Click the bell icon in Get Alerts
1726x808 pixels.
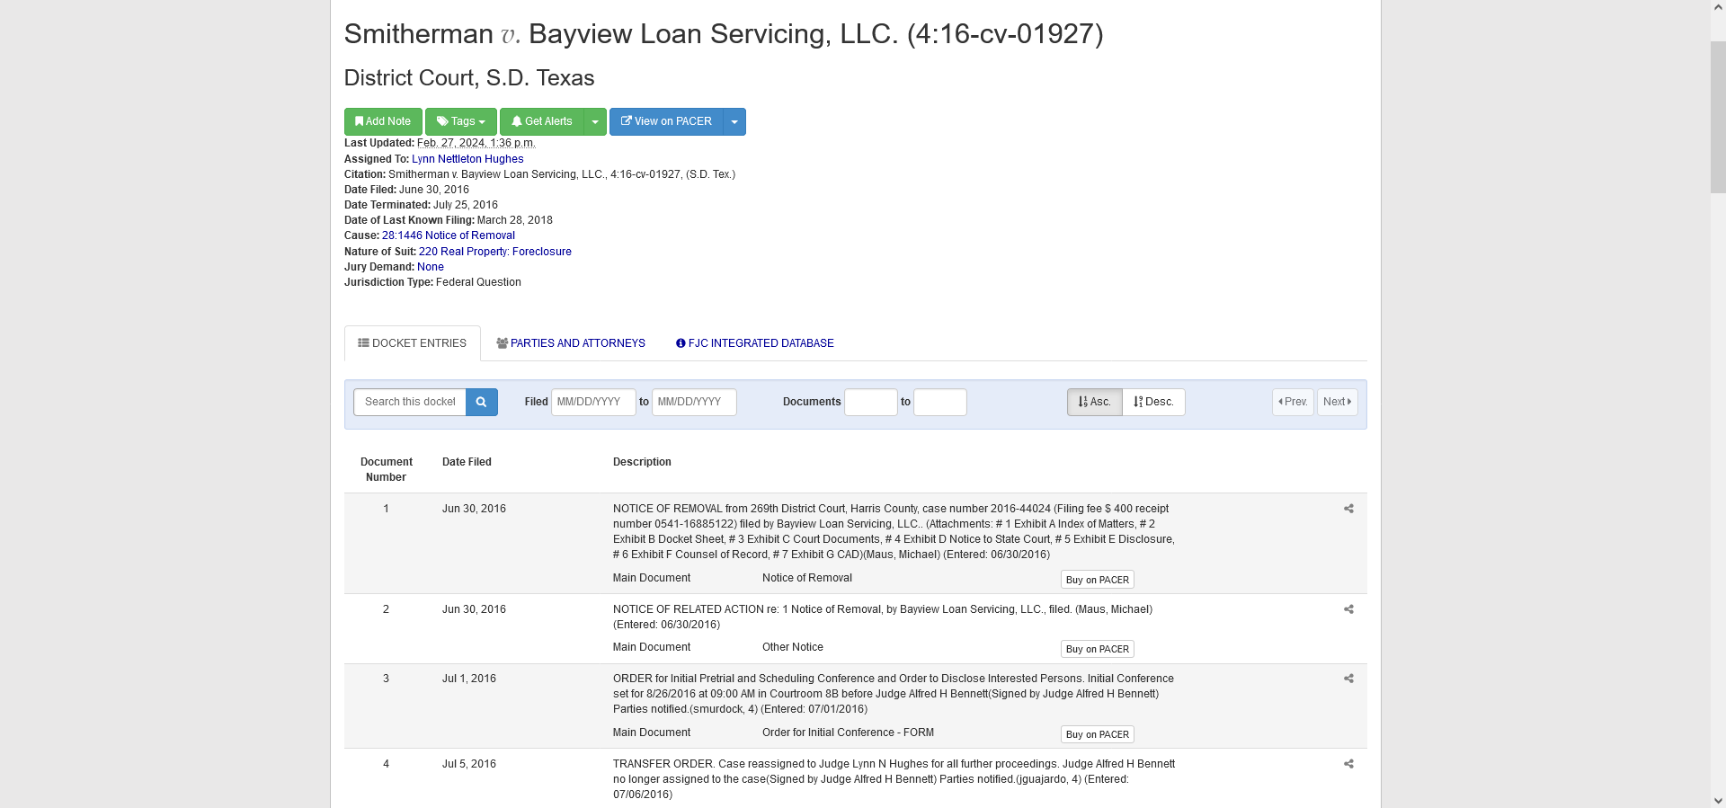tap(517, 121)
